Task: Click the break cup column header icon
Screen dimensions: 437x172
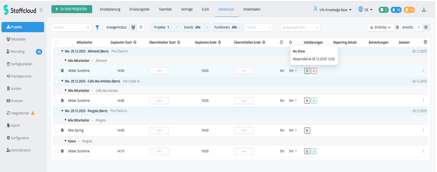Action: pos(291,42)
